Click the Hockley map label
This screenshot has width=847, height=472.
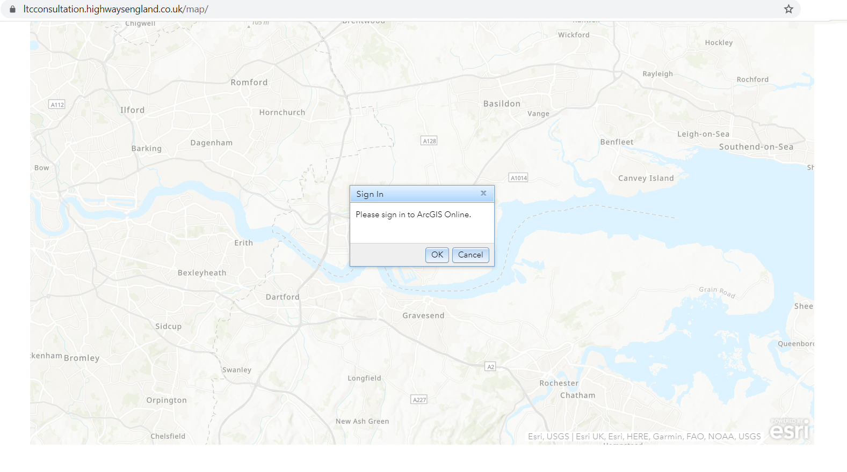pyautogui.click(x=719, y=43)
